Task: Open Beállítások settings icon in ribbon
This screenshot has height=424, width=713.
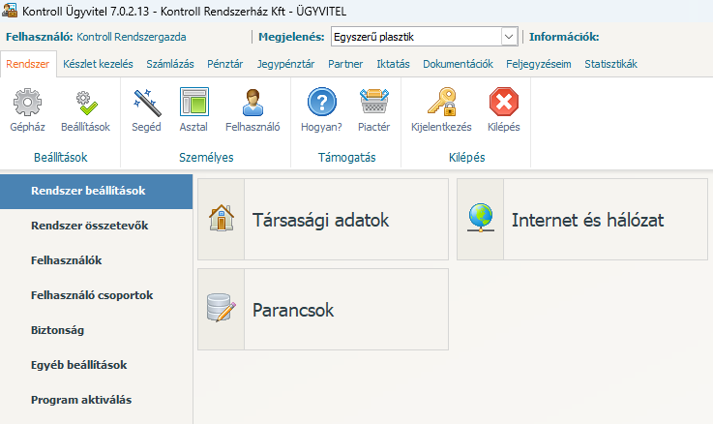Action: pyautogui.click(x=85, y=104)
